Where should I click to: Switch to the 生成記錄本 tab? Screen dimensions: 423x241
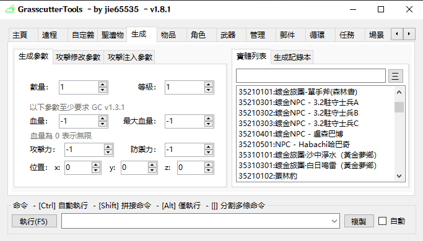(x=292, y=57)
